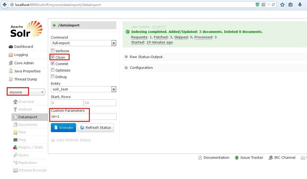Open the Query menu item

[x=23, y=155]
